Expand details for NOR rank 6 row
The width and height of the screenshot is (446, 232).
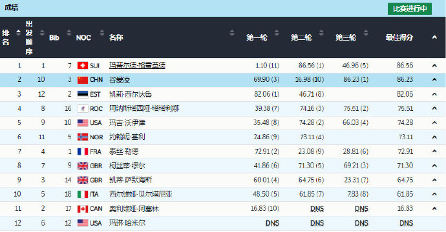click(434, 137)
